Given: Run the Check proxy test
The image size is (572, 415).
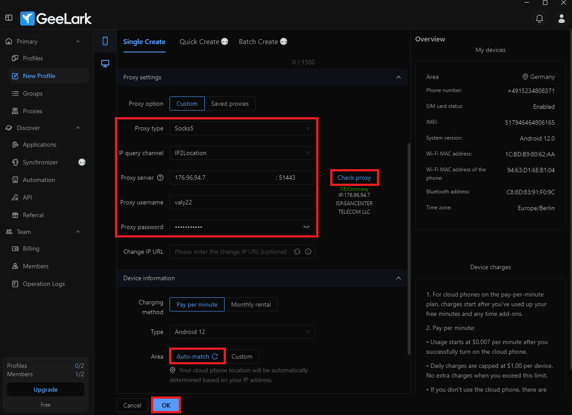Looking at the screenshot, I should coord(354,177).
